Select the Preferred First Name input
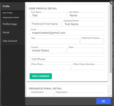 point(45,24)
